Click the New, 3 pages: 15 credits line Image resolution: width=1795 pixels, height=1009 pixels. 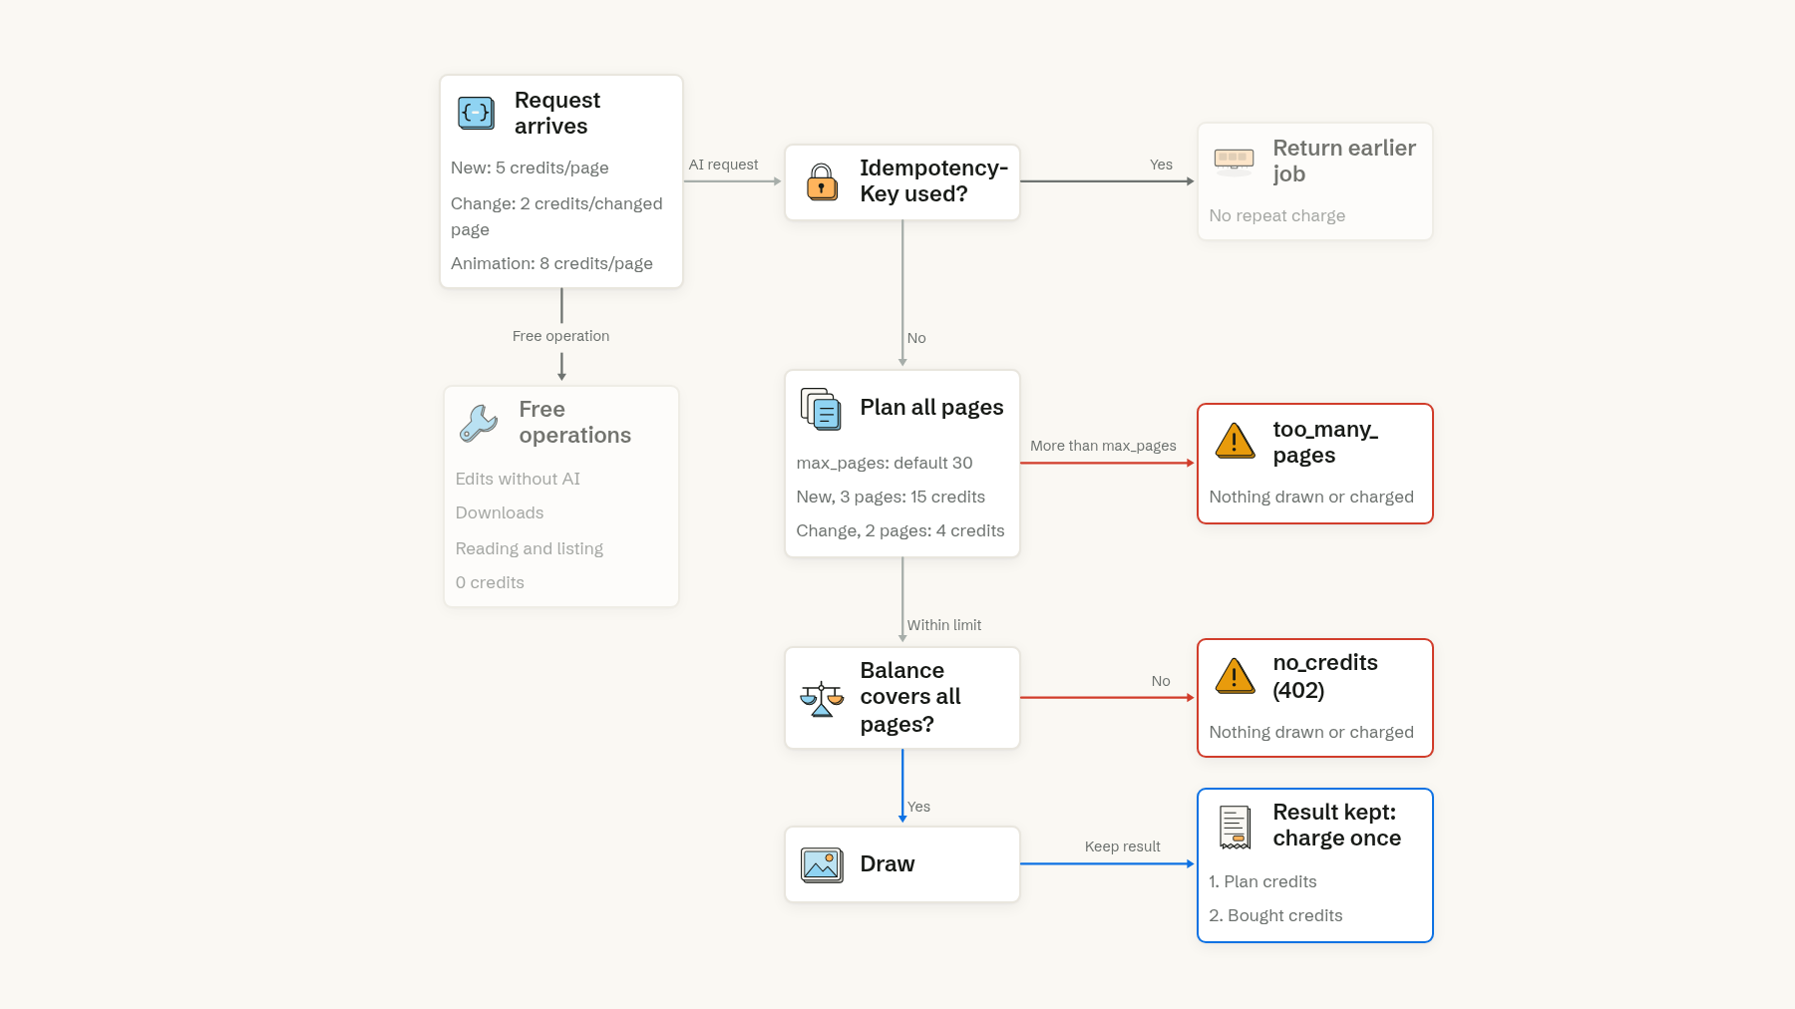(x=891, y=497)
